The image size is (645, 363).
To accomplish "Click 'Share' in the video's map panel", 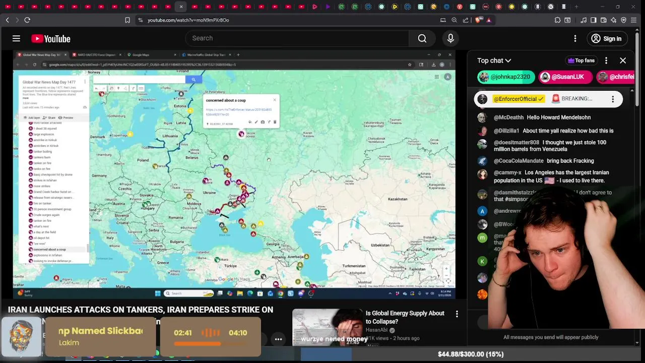I will 49,117.
